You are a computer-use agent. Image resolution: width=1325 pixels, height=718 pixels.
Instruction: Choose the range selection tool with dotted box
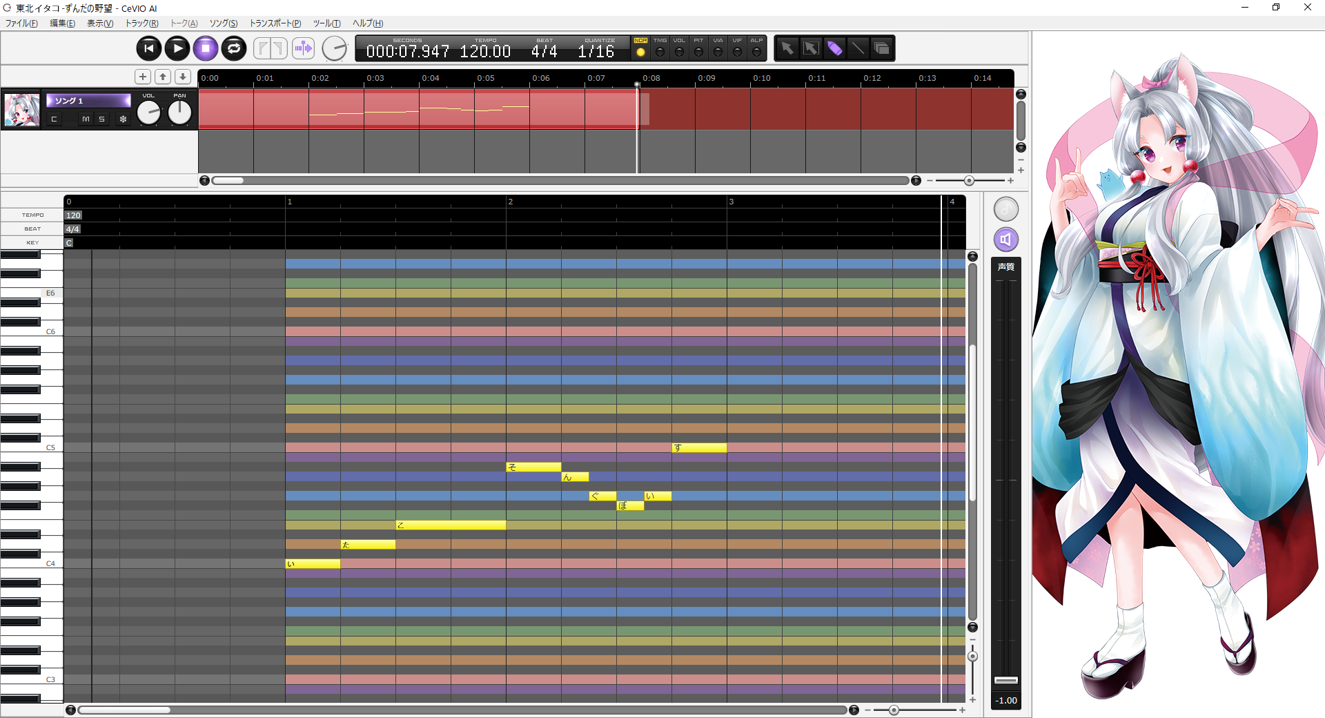pyautogui.click(x=811, y=48)
